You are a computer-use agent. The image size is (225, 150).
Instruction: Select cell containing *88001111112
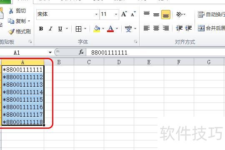[x=22, y=77]
